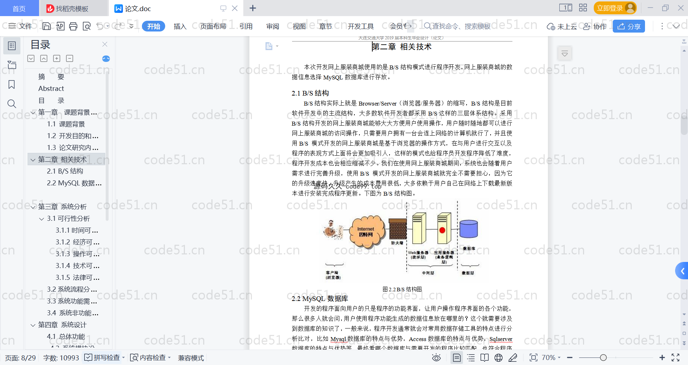The height and width of the screenshot is (365, 688).
Task: Click the zoom-out minus button
Action: click(570, 357)
